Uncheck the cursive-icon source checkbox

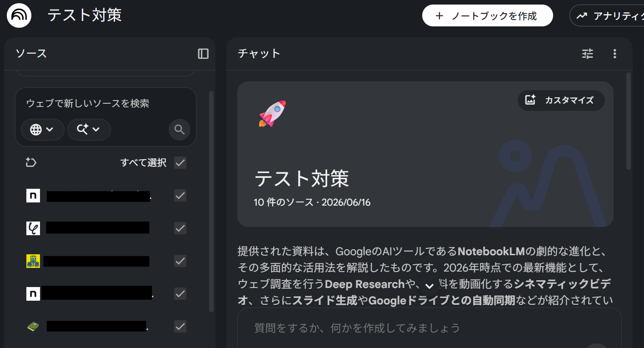(x=180, y=228)
